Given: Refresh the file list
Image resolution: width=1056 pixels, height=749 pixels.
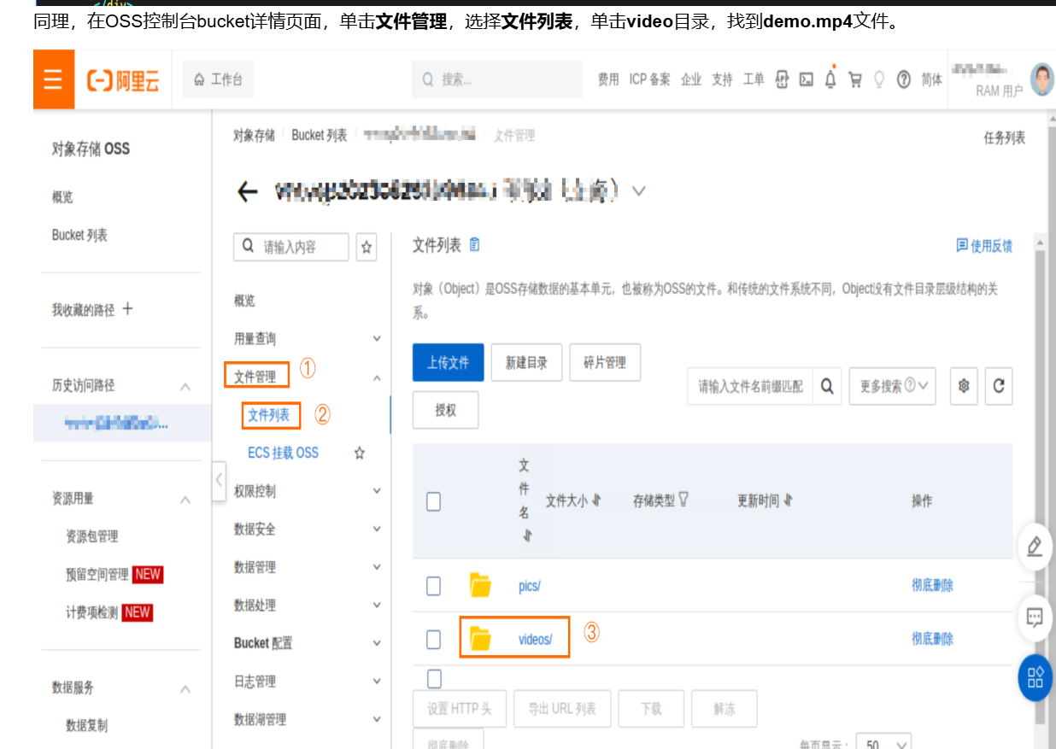Looking at the screenshot, I should click(x=999, y=386).
